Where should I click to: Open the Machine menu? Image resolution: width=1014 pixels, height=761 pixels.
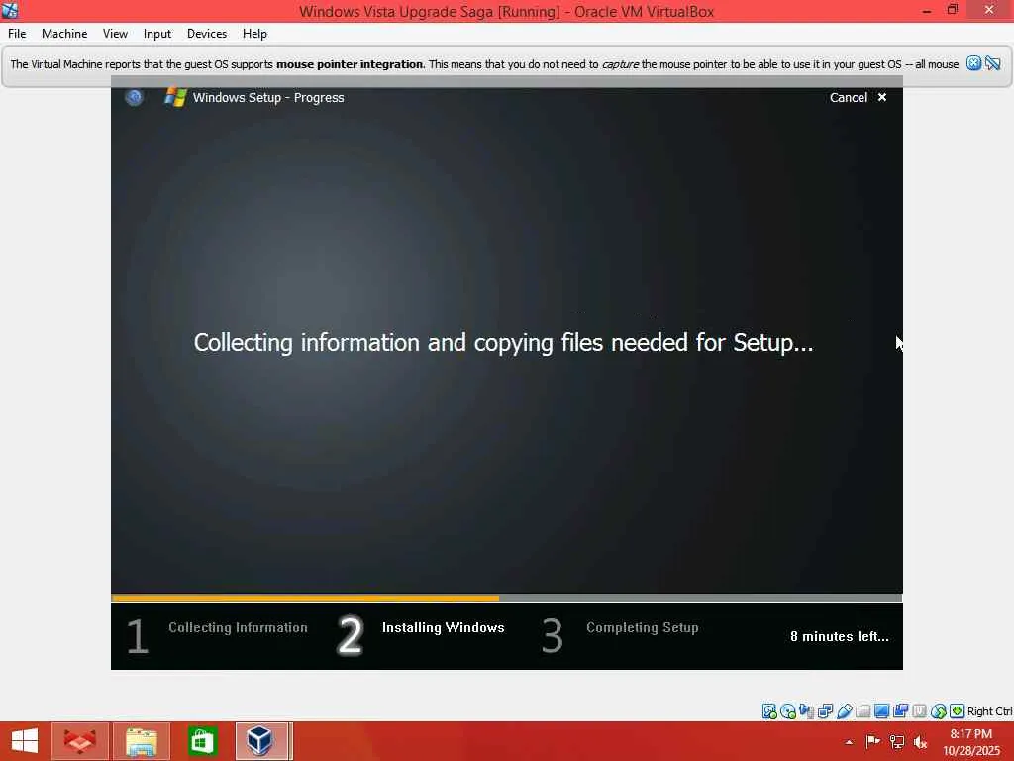tap(64, 34)
